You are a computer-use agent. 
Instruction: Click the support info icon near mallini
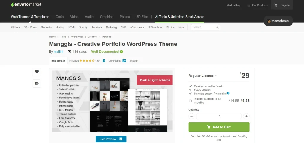(x=228, y=93)
